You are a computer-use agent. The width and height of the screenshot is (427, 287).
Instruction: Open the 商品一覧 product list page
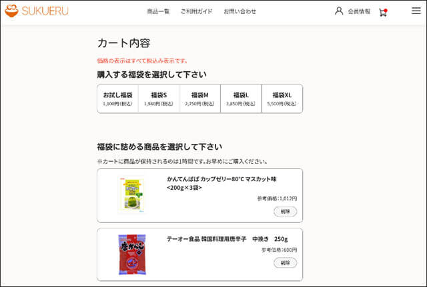point(158,11)
